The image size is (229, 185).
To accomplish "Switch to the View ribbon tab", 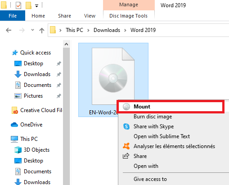I will pos(90,16).
